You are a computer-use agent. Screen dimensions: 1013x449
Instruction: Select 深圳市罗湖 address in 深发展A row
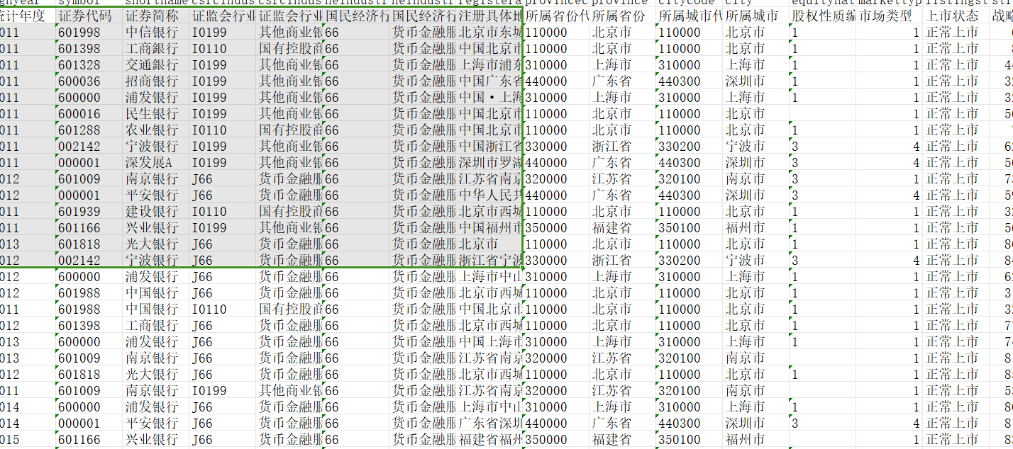(489, 162)
